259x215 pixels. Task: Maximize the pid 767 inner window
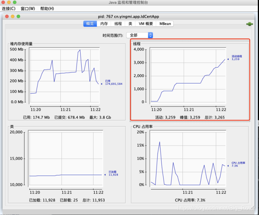pos(18,16)
